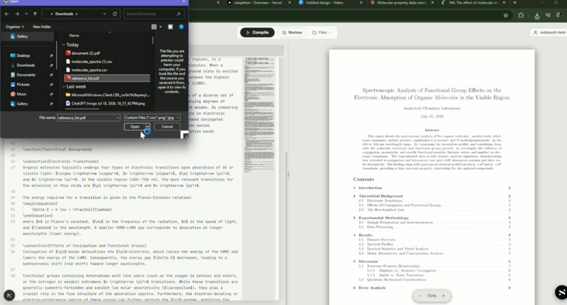The image size is (567, 305).
Task: Select molecules_spectra.csv file
Action: [x=89, y=70]
